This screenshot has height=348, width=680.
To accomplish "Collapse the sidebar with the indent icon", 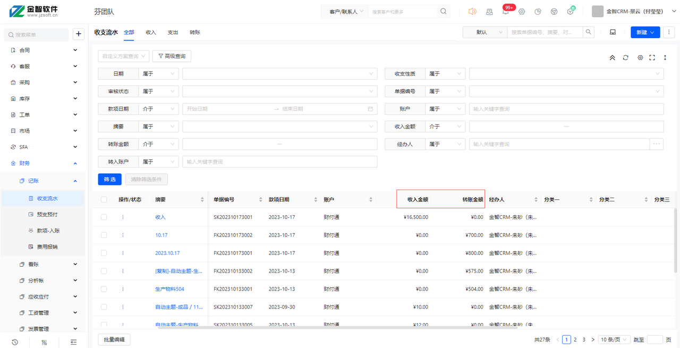I will point(73,342).
